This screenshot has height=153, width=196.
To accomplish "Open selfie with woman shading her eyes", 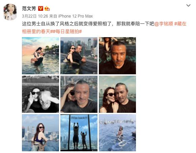I will [x=79, y=94].
